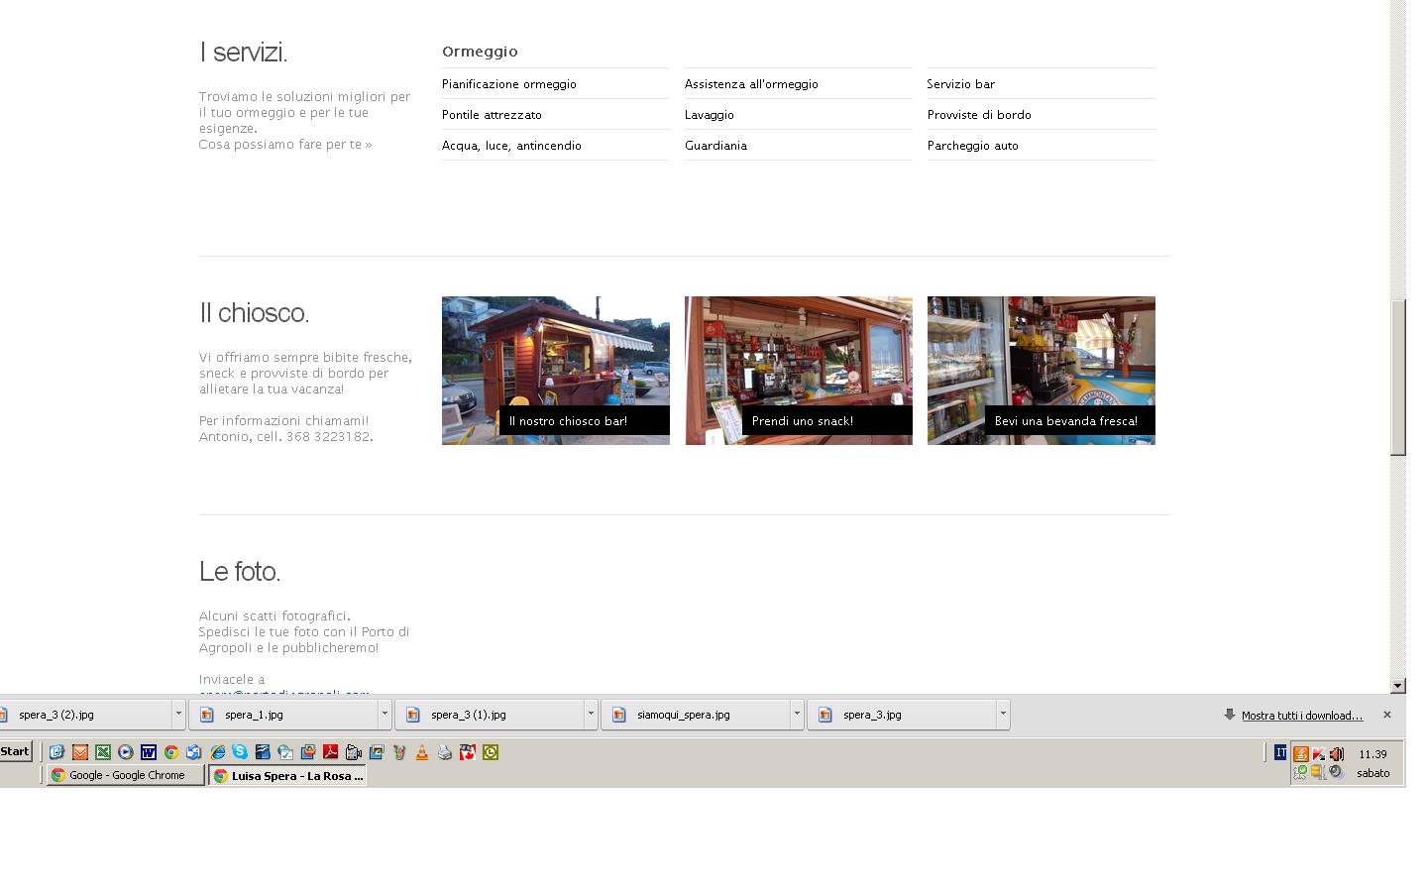1427x892 pixels.
Task: Open downloaded file spera_3 (1).jpg
Action: point(491,714)
